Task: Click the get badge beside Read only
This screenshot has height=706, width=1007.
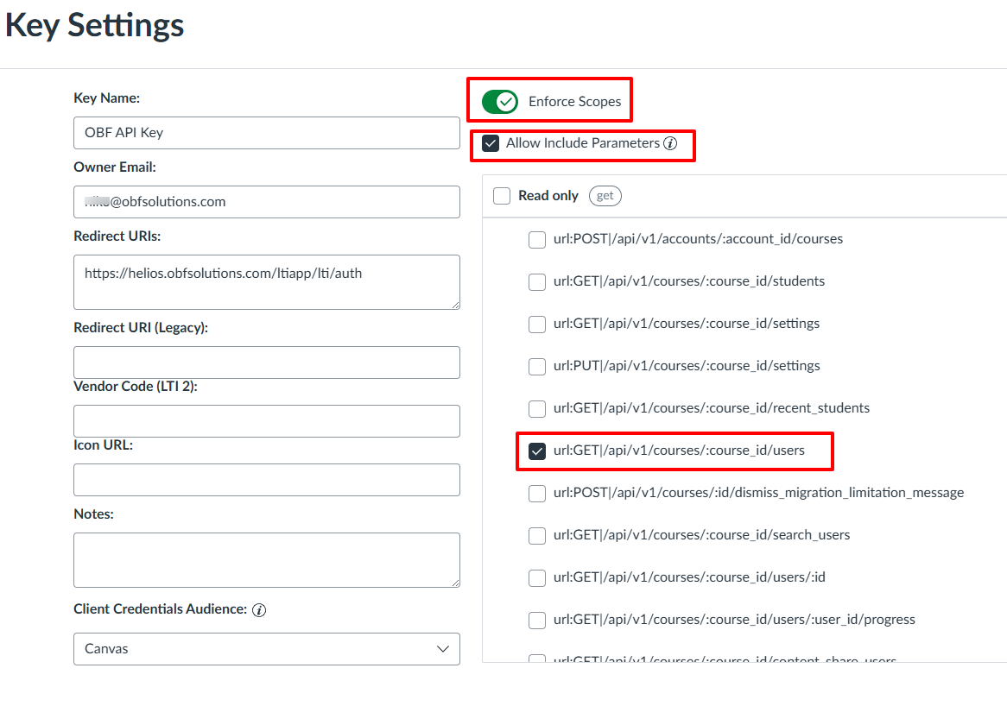Action: pyautogui.click(x=605, y=196)
